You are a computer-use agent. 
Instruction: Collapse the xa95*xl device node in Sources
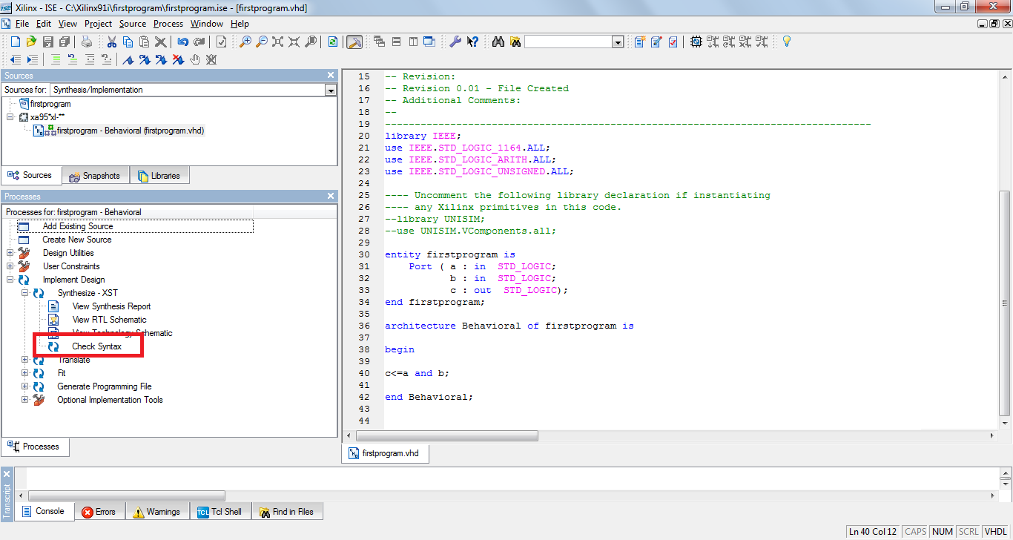(10, 117)
